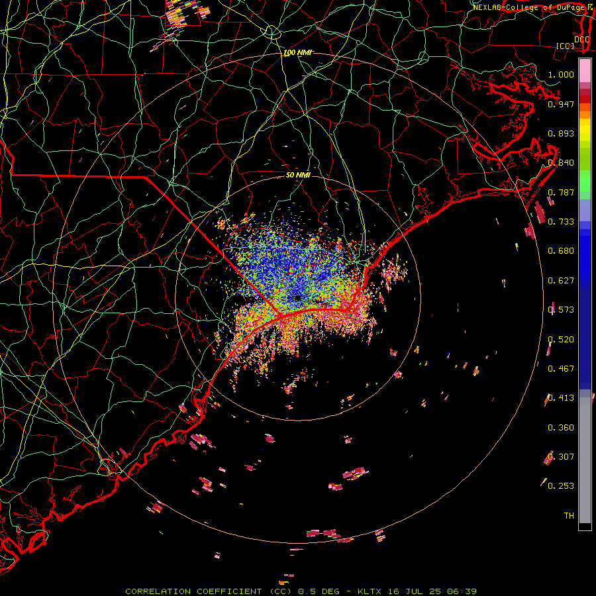Select the 1.000 value on the scale
The width and height of the screenshot is (596, 596).
[561, 74]
